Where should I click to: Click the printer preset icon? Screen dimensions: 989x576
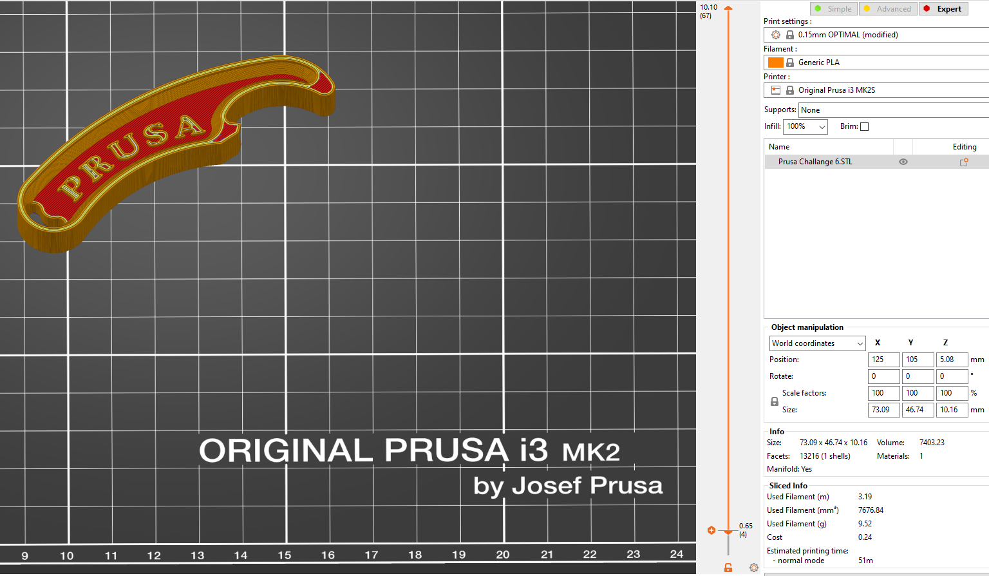[x=775, y=90]
